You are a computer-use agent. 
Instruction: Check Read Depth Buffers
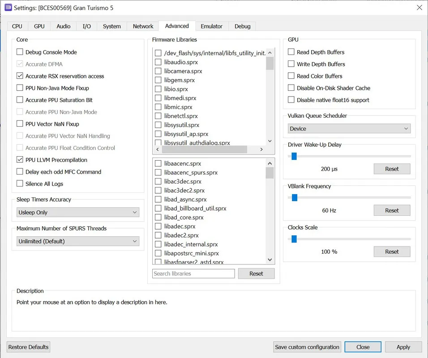[x=291, y=52]
